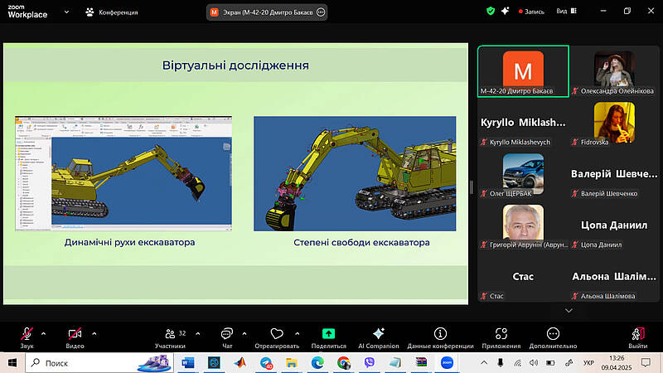The width and height of the screenshot is (663, 373).
Task: Toggle the green shield encryption icon
Action: coord(491,12)
